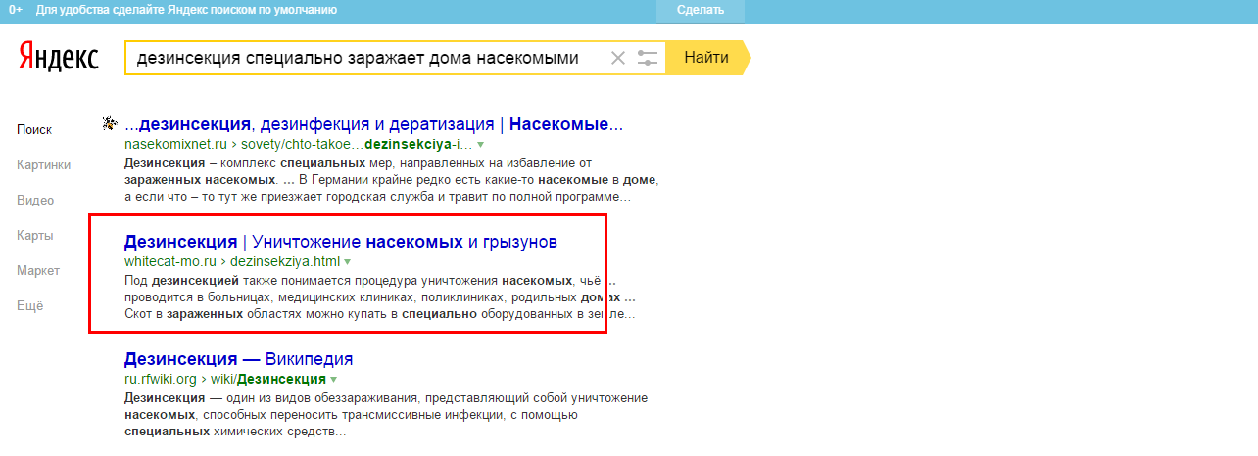Screen dimensions: 1258x456
Task: Expand the dropdown arrow after wiki/Дезинсекция URL
Action: tap(333, 380)
